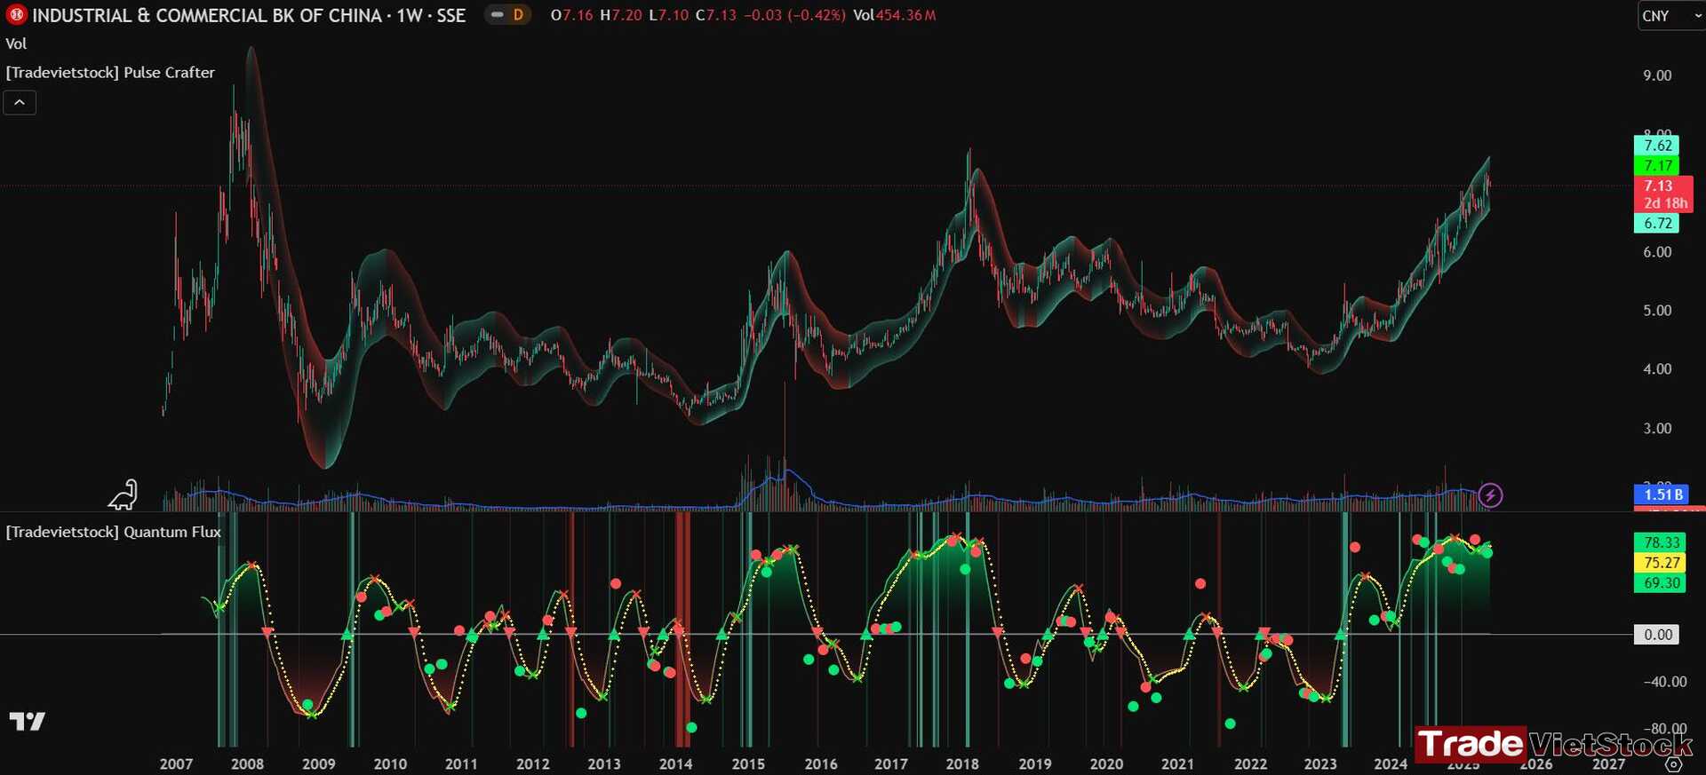1706x775 pixels.
Task: Click the 2009 year on time axis
Action: point(319,764)
